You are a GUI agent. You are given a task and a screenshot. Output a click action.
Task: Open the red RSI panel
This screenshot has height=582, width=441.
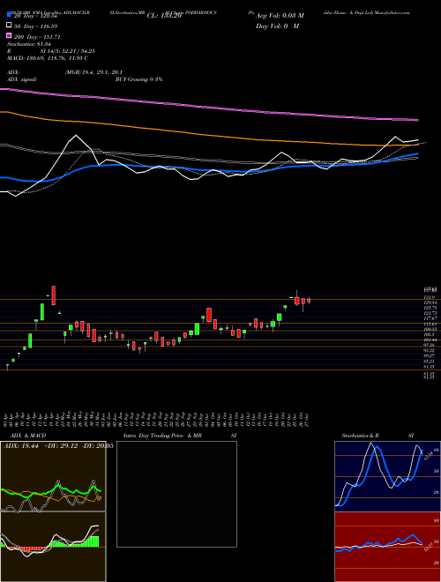point(387,547)
